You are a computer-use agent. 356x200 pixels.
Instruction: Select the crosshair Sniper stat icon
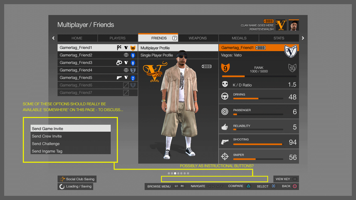pos(225,157)
